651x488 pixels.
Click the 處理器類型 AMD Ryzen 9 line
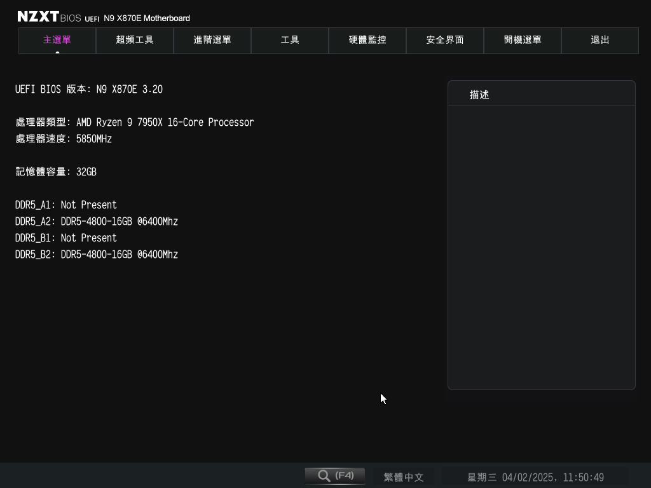(x=135, y=123)
